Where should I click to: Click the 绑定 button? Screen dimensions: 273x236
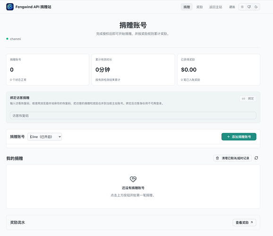point(248,99)
